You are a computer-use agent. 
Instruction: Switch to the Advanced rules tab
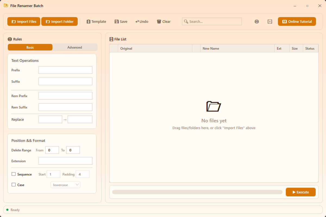click(x=75, y=47)
